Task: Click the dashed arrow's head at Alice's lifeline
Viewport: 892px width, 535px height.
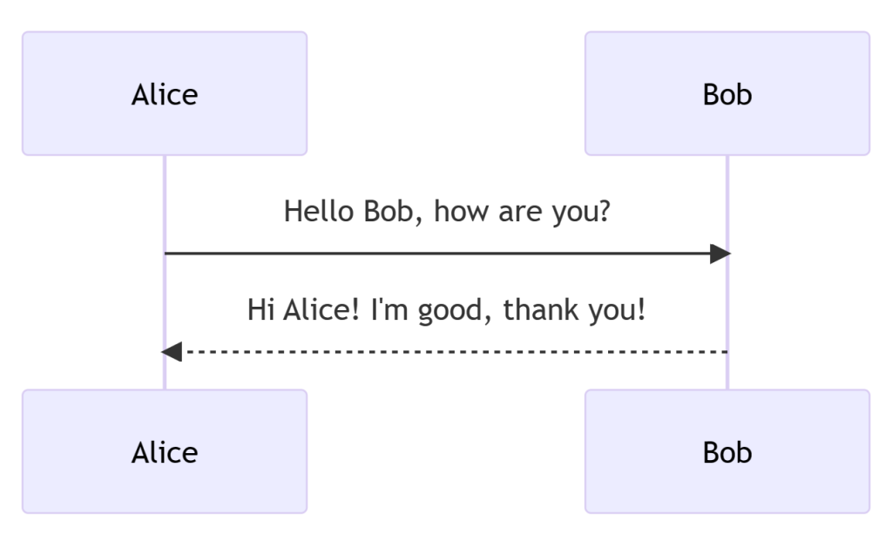Action: tap(172, 352)
